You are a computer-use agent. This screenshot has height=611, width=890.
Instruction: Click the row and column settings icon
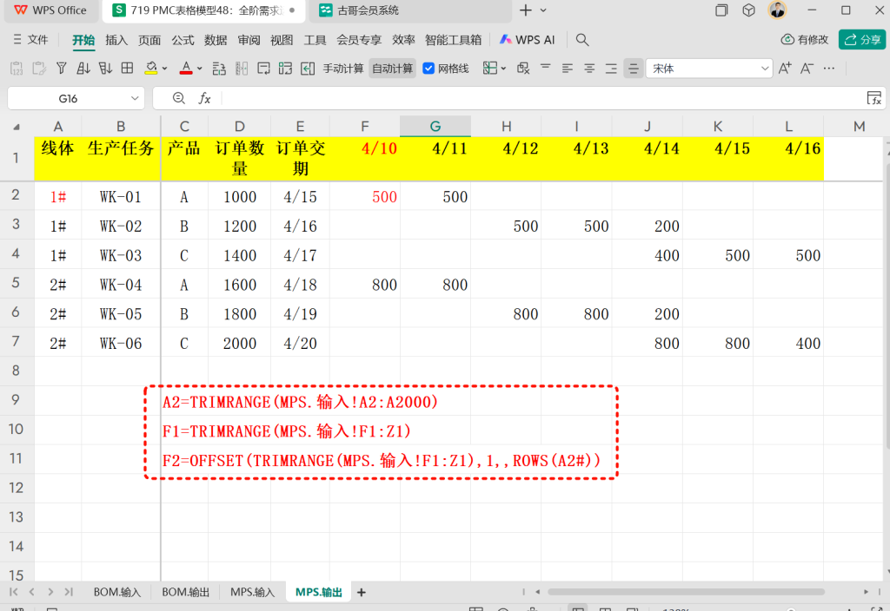[219, 69]
